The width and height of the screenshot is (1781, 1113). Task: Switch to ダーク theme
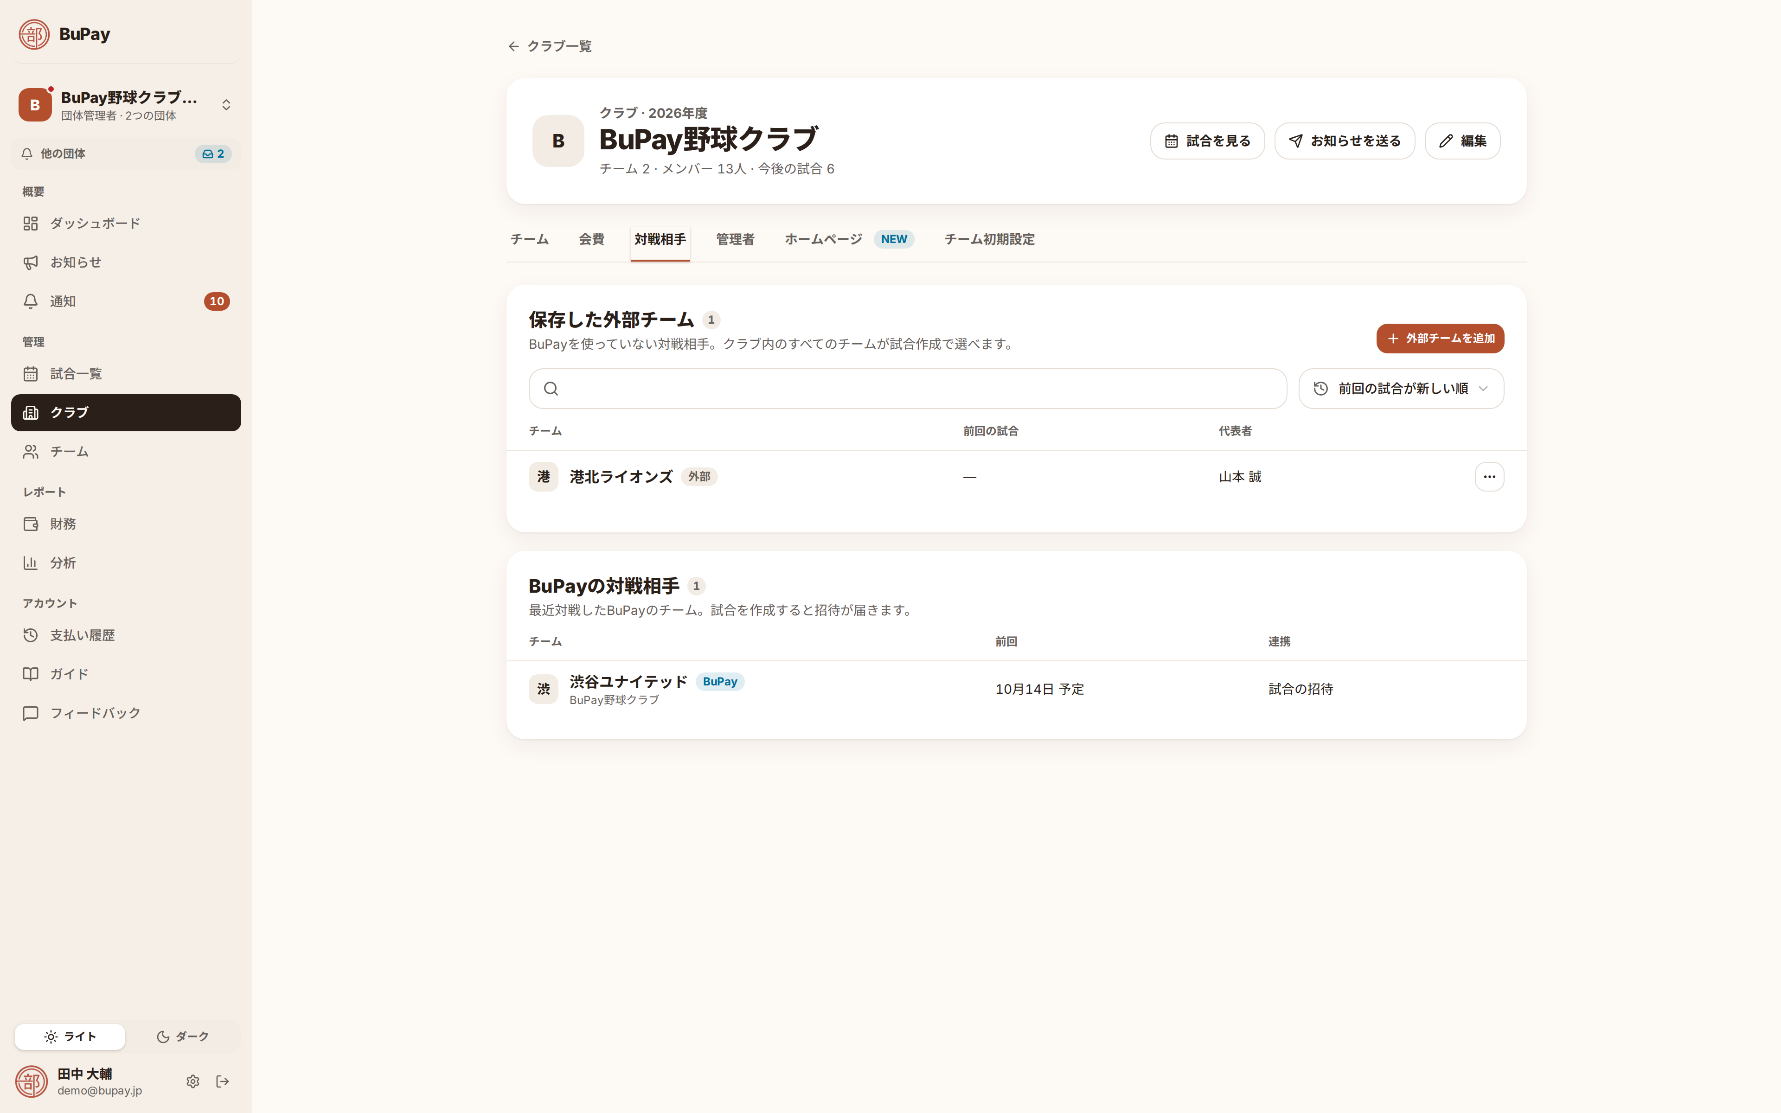pos(183,1036)
